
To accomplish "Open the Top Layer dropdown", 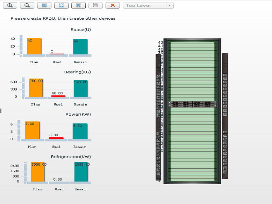I will [148, 5].
